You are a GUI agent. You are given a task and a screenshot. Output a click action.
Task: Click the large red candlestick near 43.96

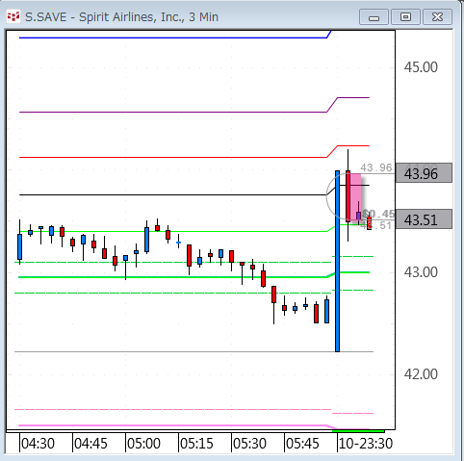348,196
